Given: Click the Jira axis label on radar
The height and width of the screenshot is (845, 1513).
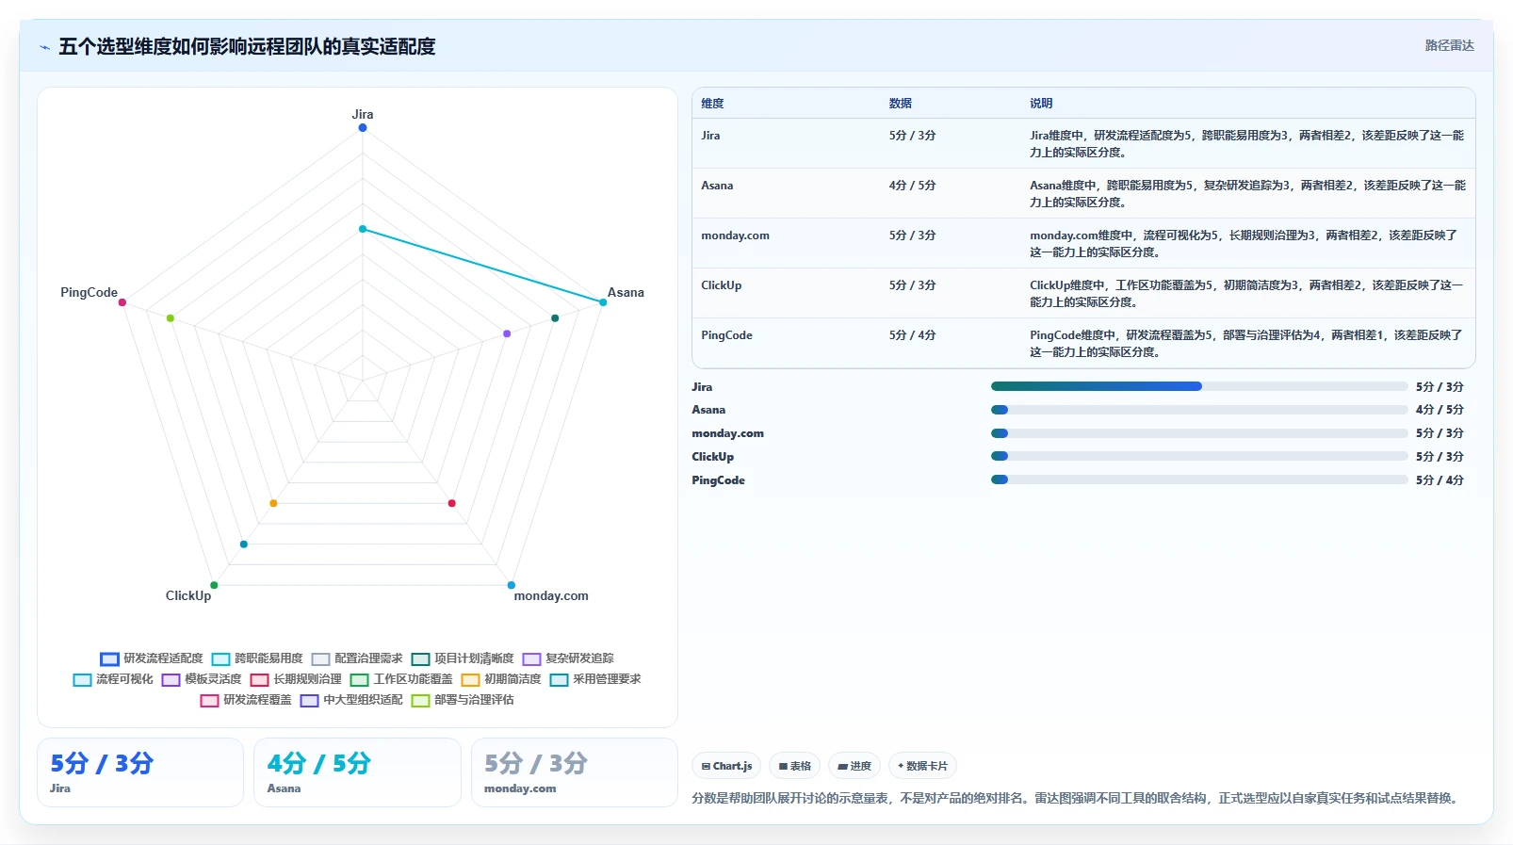Looking at the screenshot, I should click(363, 114).
